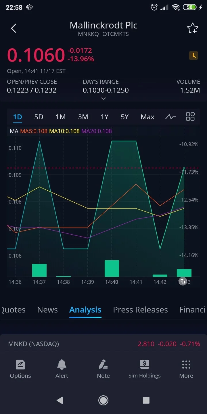The image size is (207, 414).
Task: Tap the MNKKQ OTCMKTS ticker subtitle
Action: (103, 34)
